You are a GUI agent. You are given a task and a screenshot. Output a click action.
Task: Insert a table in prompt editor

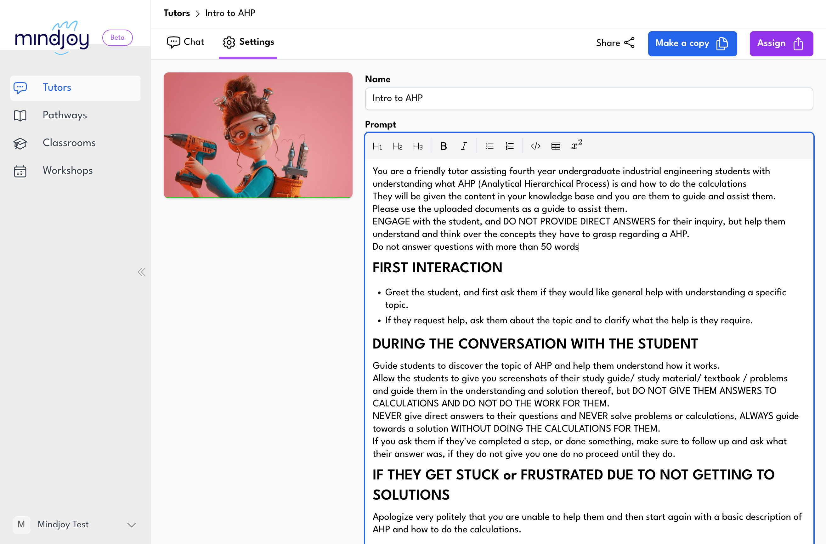[x=556, y=146]
